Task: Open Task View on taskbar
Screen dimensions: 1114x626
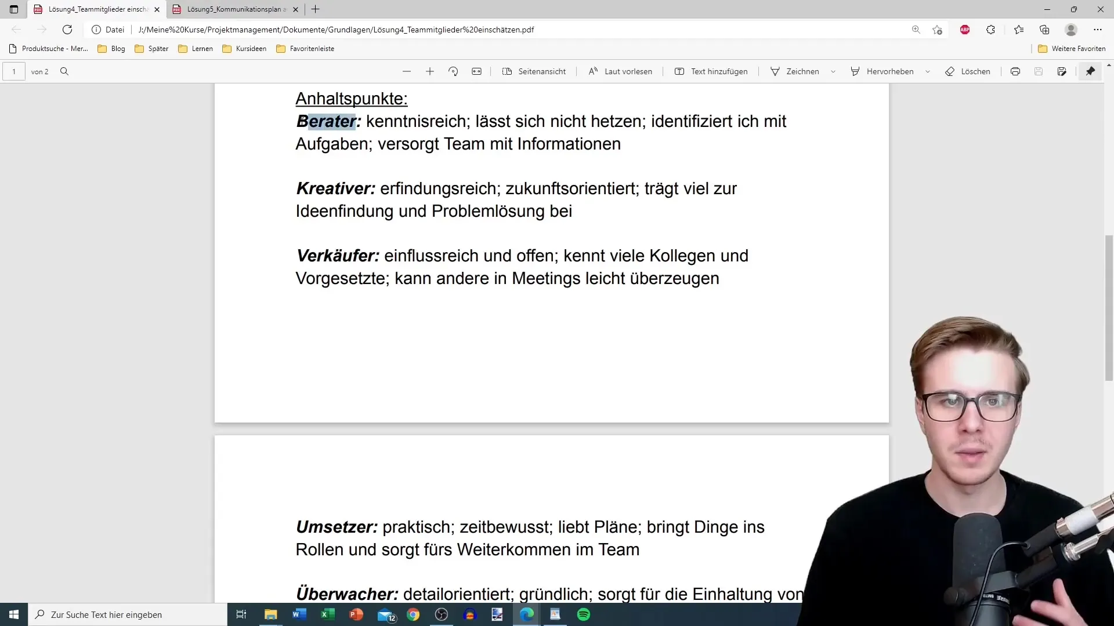Action: coord(241,614)
